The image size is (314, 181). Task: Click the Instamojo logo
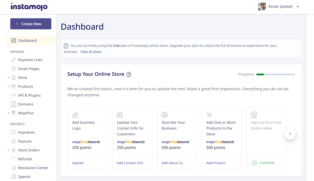pos(29,7)
